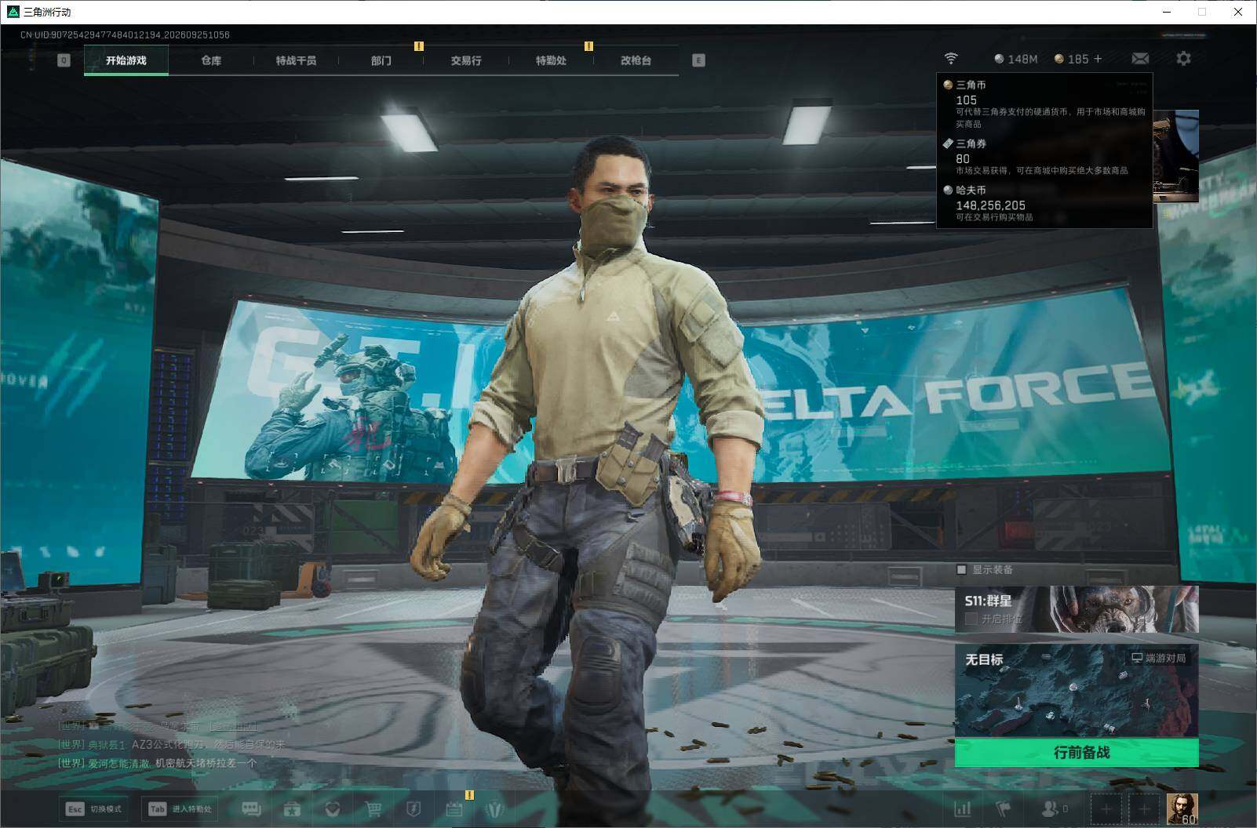Switch to the 特勤处 tab

[x=551, y=60]
